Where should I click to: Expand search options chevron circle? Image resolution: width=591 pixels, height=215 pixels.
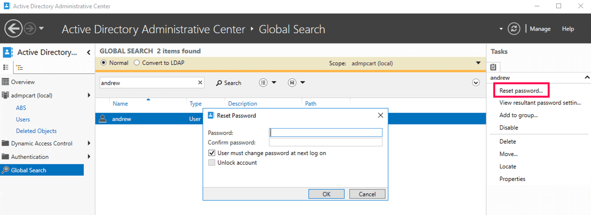coord(476,83)
